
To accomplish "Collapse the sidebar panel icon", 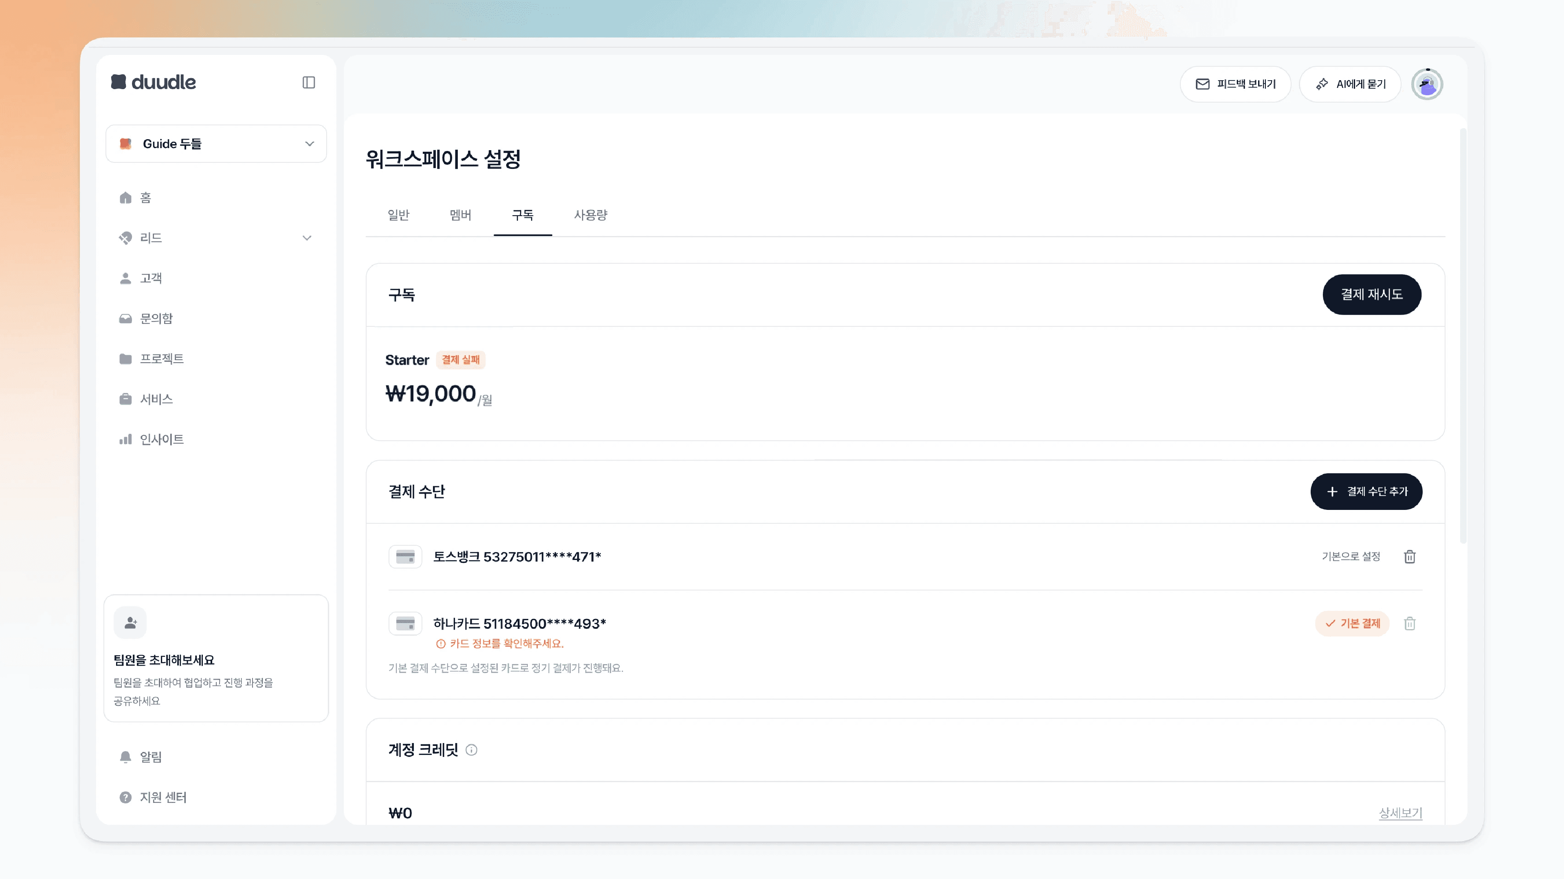I will point(308,83).
